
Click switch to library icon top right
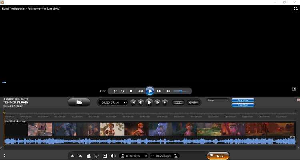(296, 8)
